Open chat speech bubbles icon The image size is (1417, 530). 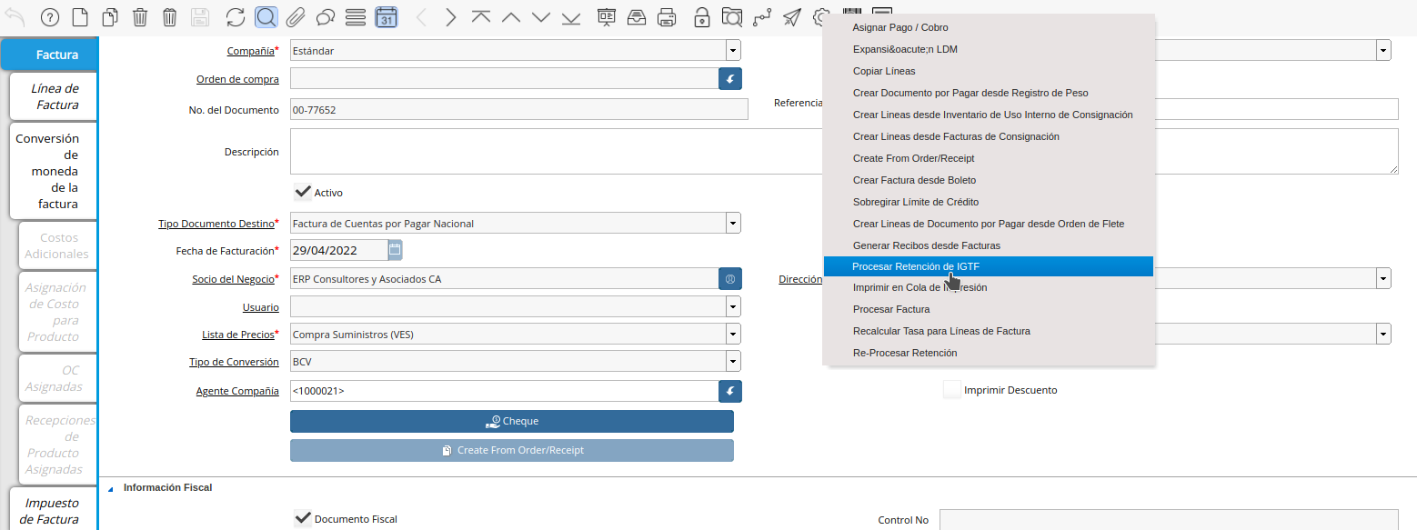[x=326, y=16]
